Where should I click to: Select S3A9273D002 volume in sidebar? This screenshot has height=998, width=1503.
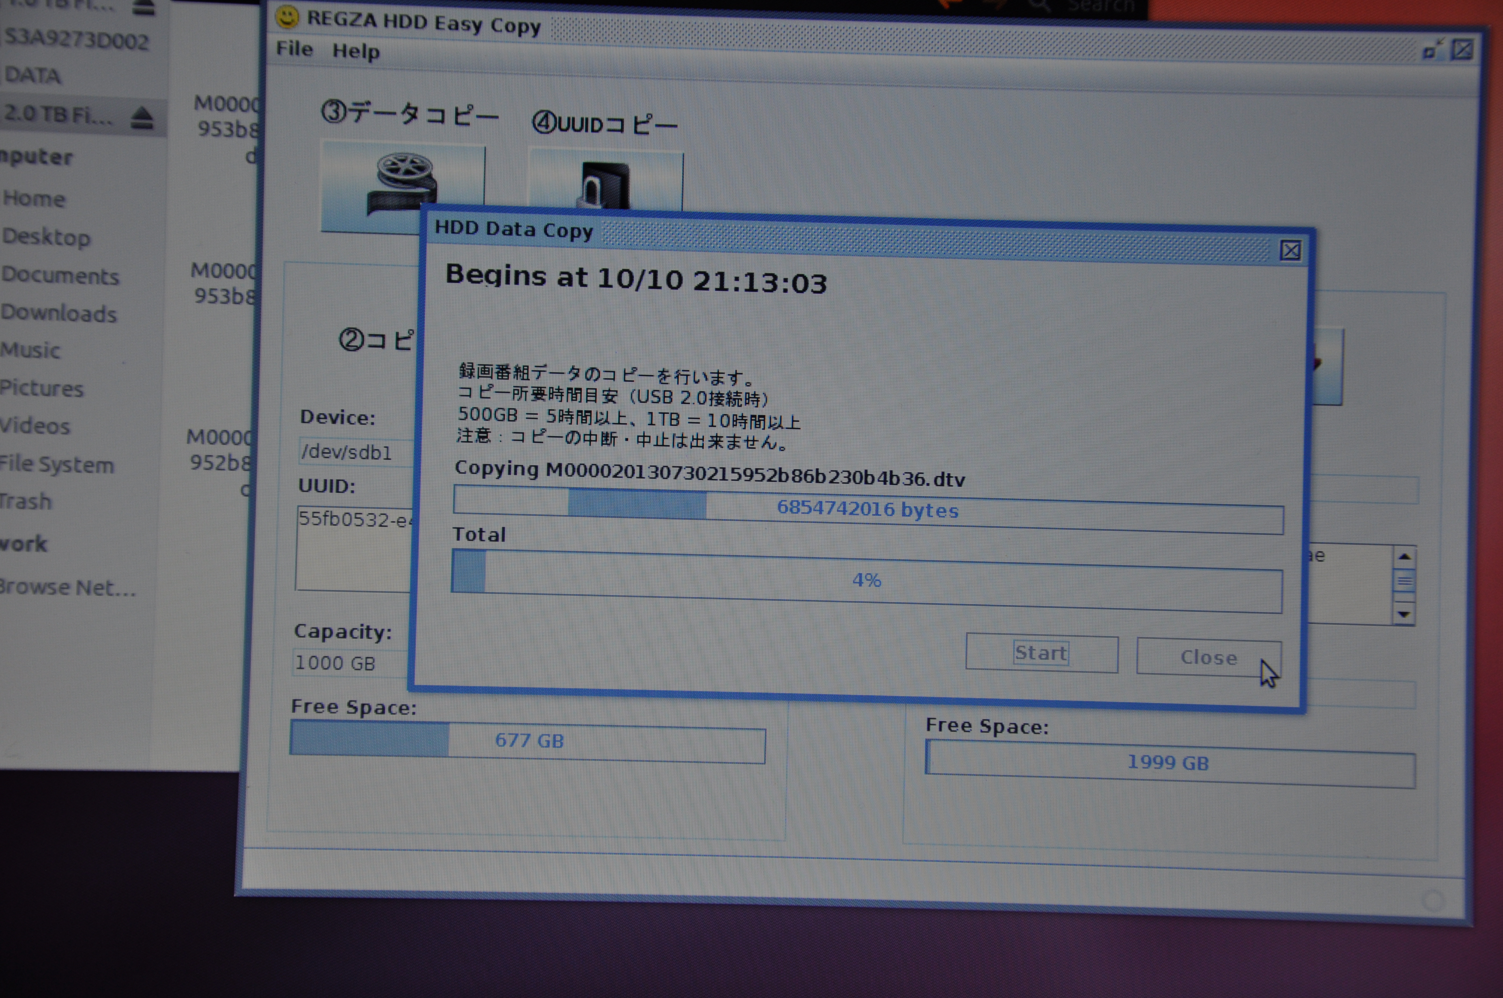(x=77, y=40)
